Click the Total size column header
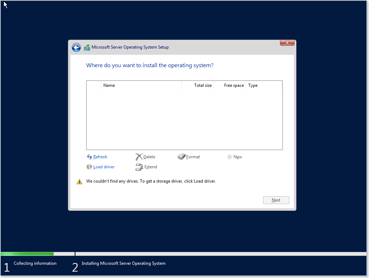This screenshot has height=278, width=369. [x=203, y=85]
